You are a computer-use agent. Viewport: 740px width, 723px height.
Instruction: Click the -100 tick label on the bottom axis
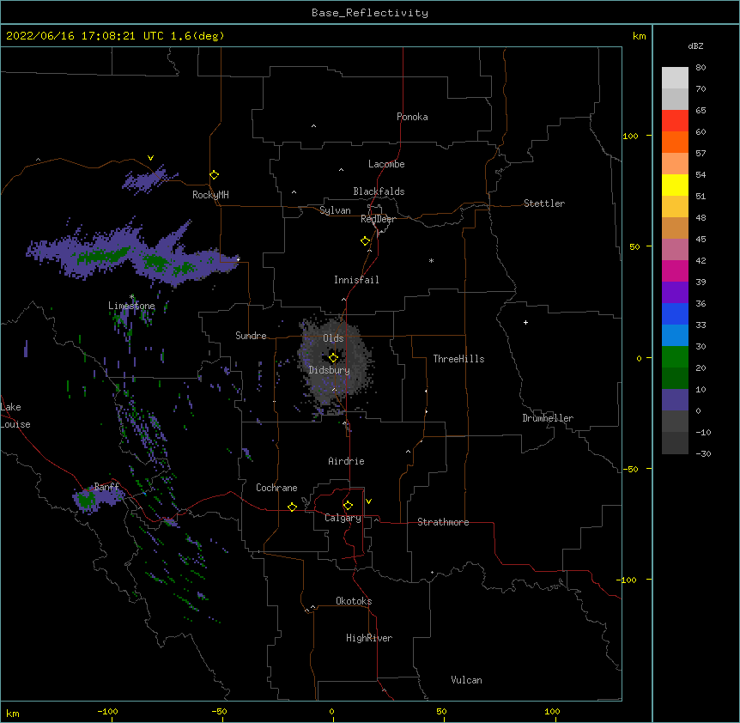[107, 711]
